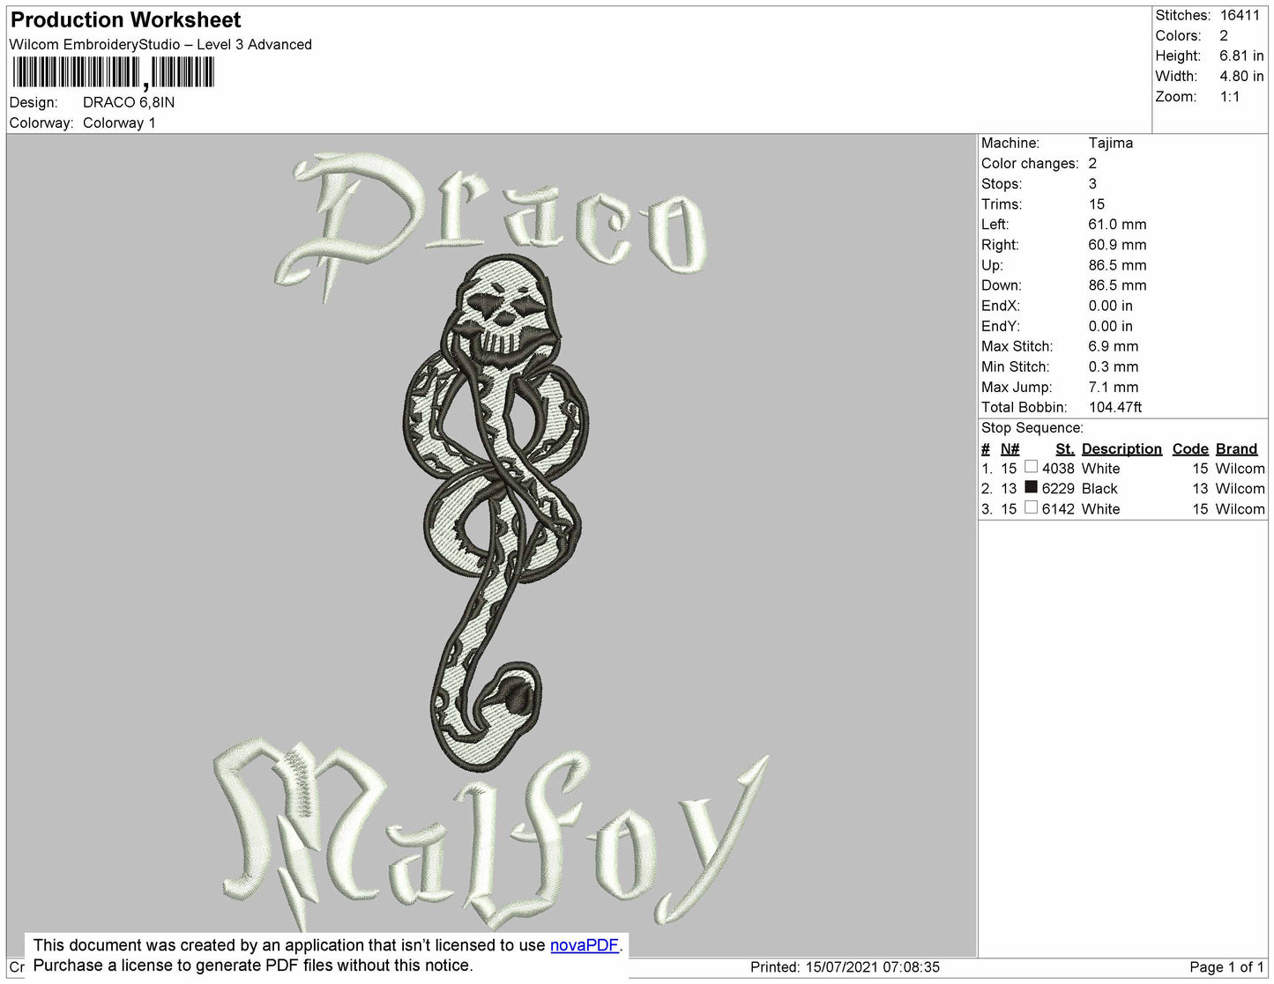Click the "Trims:" label
Image resolution: width=1274 pixels, height=984 pixels.
point(1002,203)
